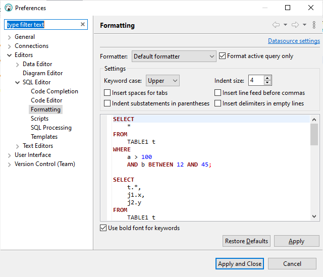The image size is (323, 277).
Task: Select Templates preferences page
Action: 44,137
